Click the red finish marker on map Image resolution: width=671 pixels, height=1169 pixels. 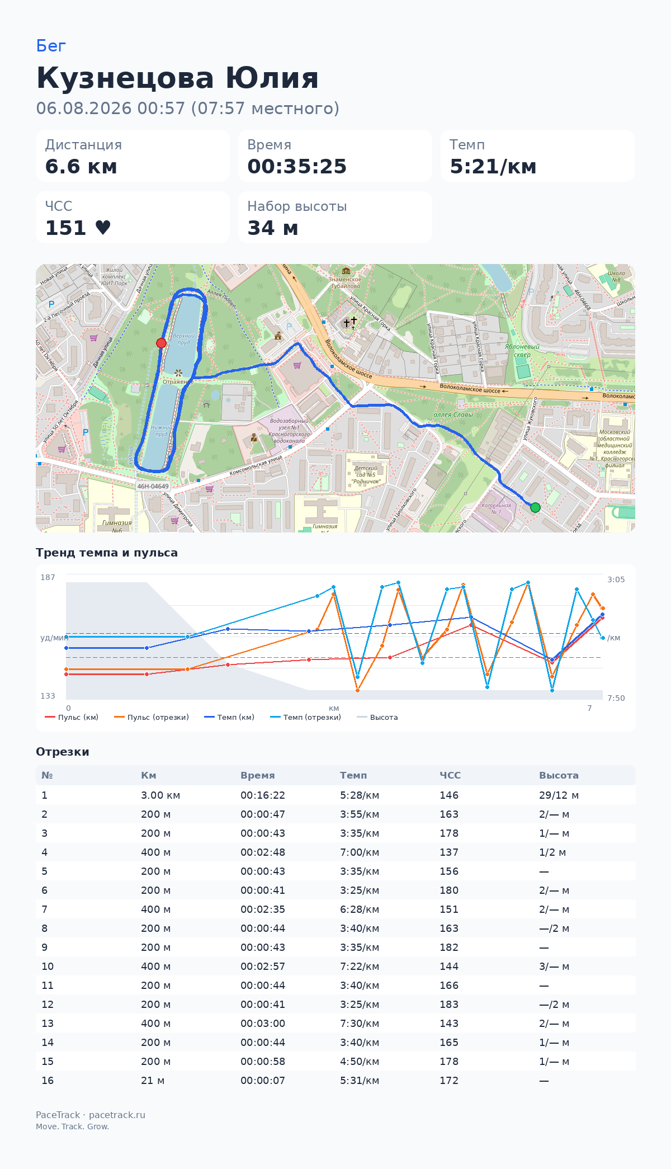161,343
